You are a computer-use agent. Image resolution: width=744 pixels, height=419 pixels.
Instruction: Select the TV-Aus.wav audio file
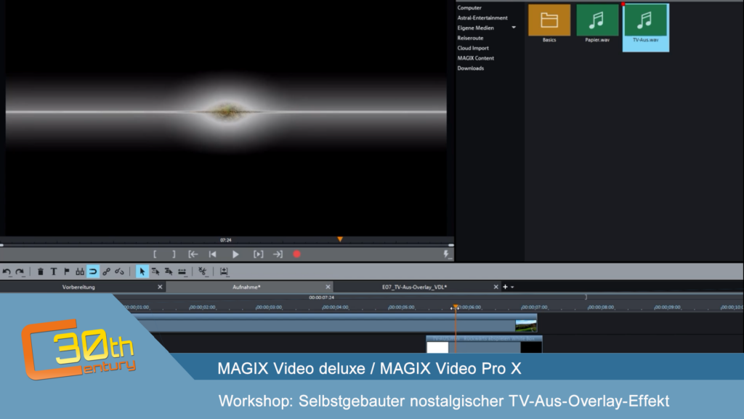(x=646, y=27)
